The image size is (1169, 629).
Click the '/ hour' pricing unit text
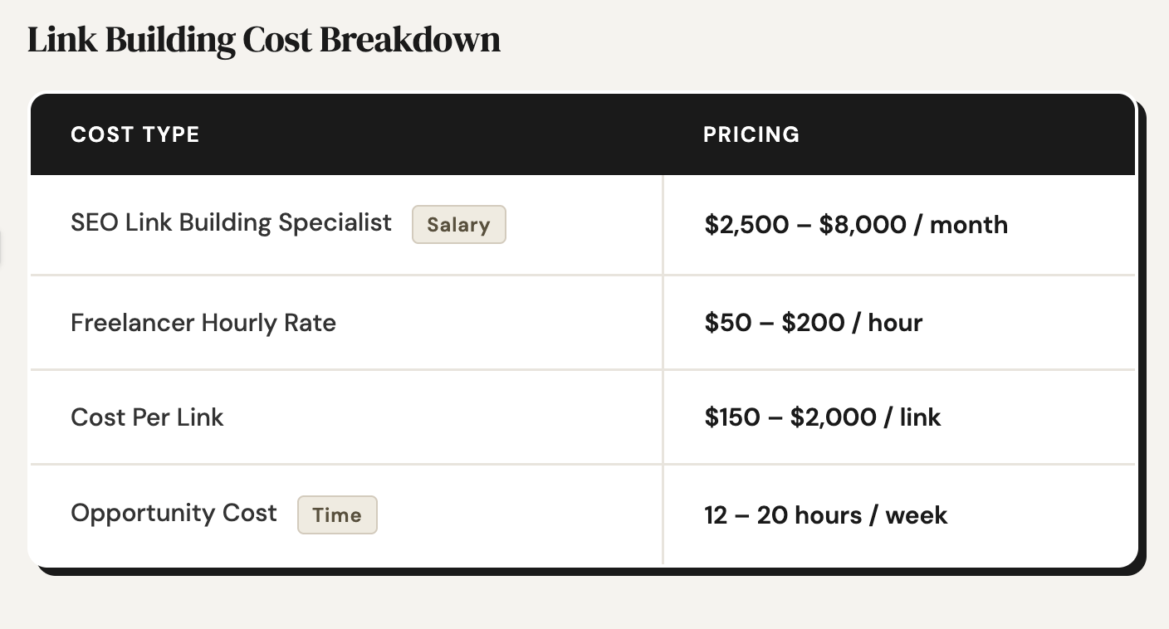pos(887,322)
